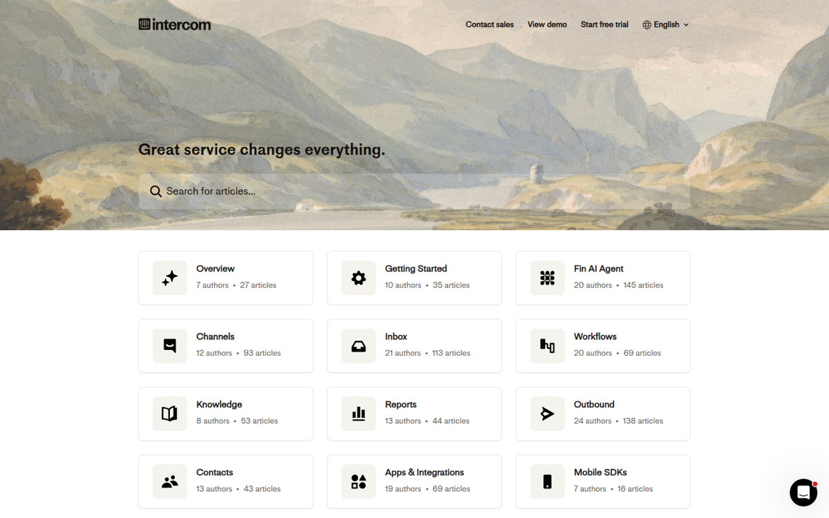Click the '24 authors • 138 articles' text

pos(618,421)
